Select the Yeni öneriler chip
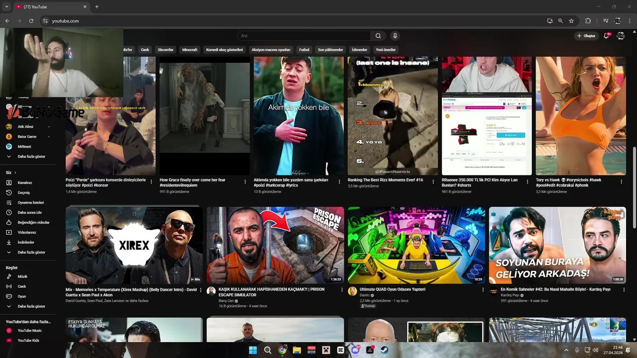 (386, 50)
